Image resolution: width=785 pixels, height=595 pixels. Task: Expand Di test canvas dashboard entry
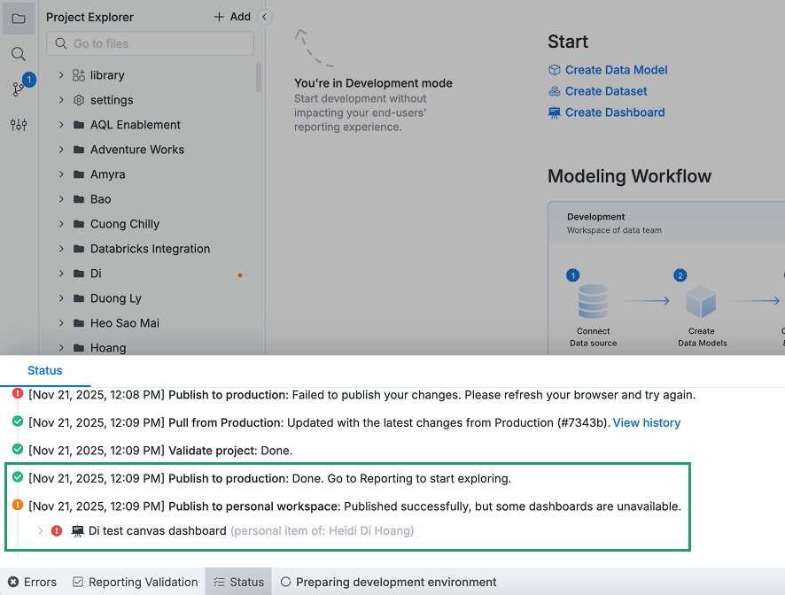[x=38, y=530]
